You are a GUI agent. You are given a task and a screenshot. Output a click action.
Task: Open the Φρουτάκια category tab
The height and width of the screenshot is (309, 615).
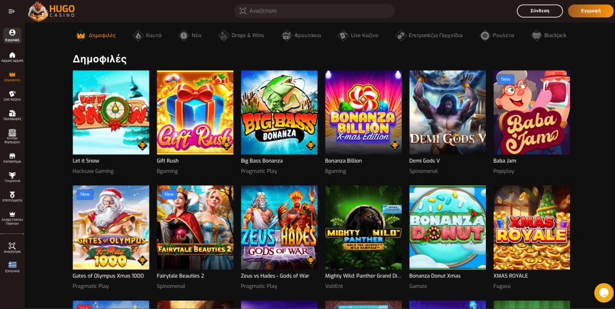coord(301,35)
